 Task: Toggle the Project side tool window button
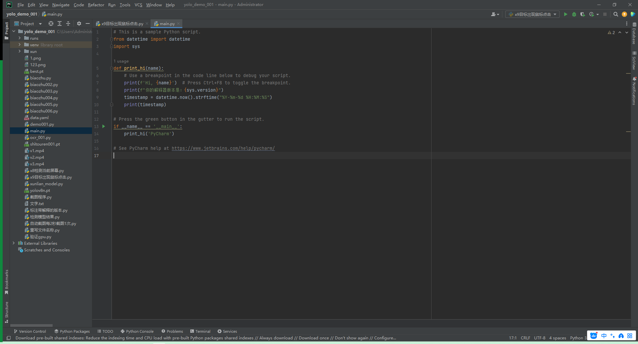(x=6, y=30)
